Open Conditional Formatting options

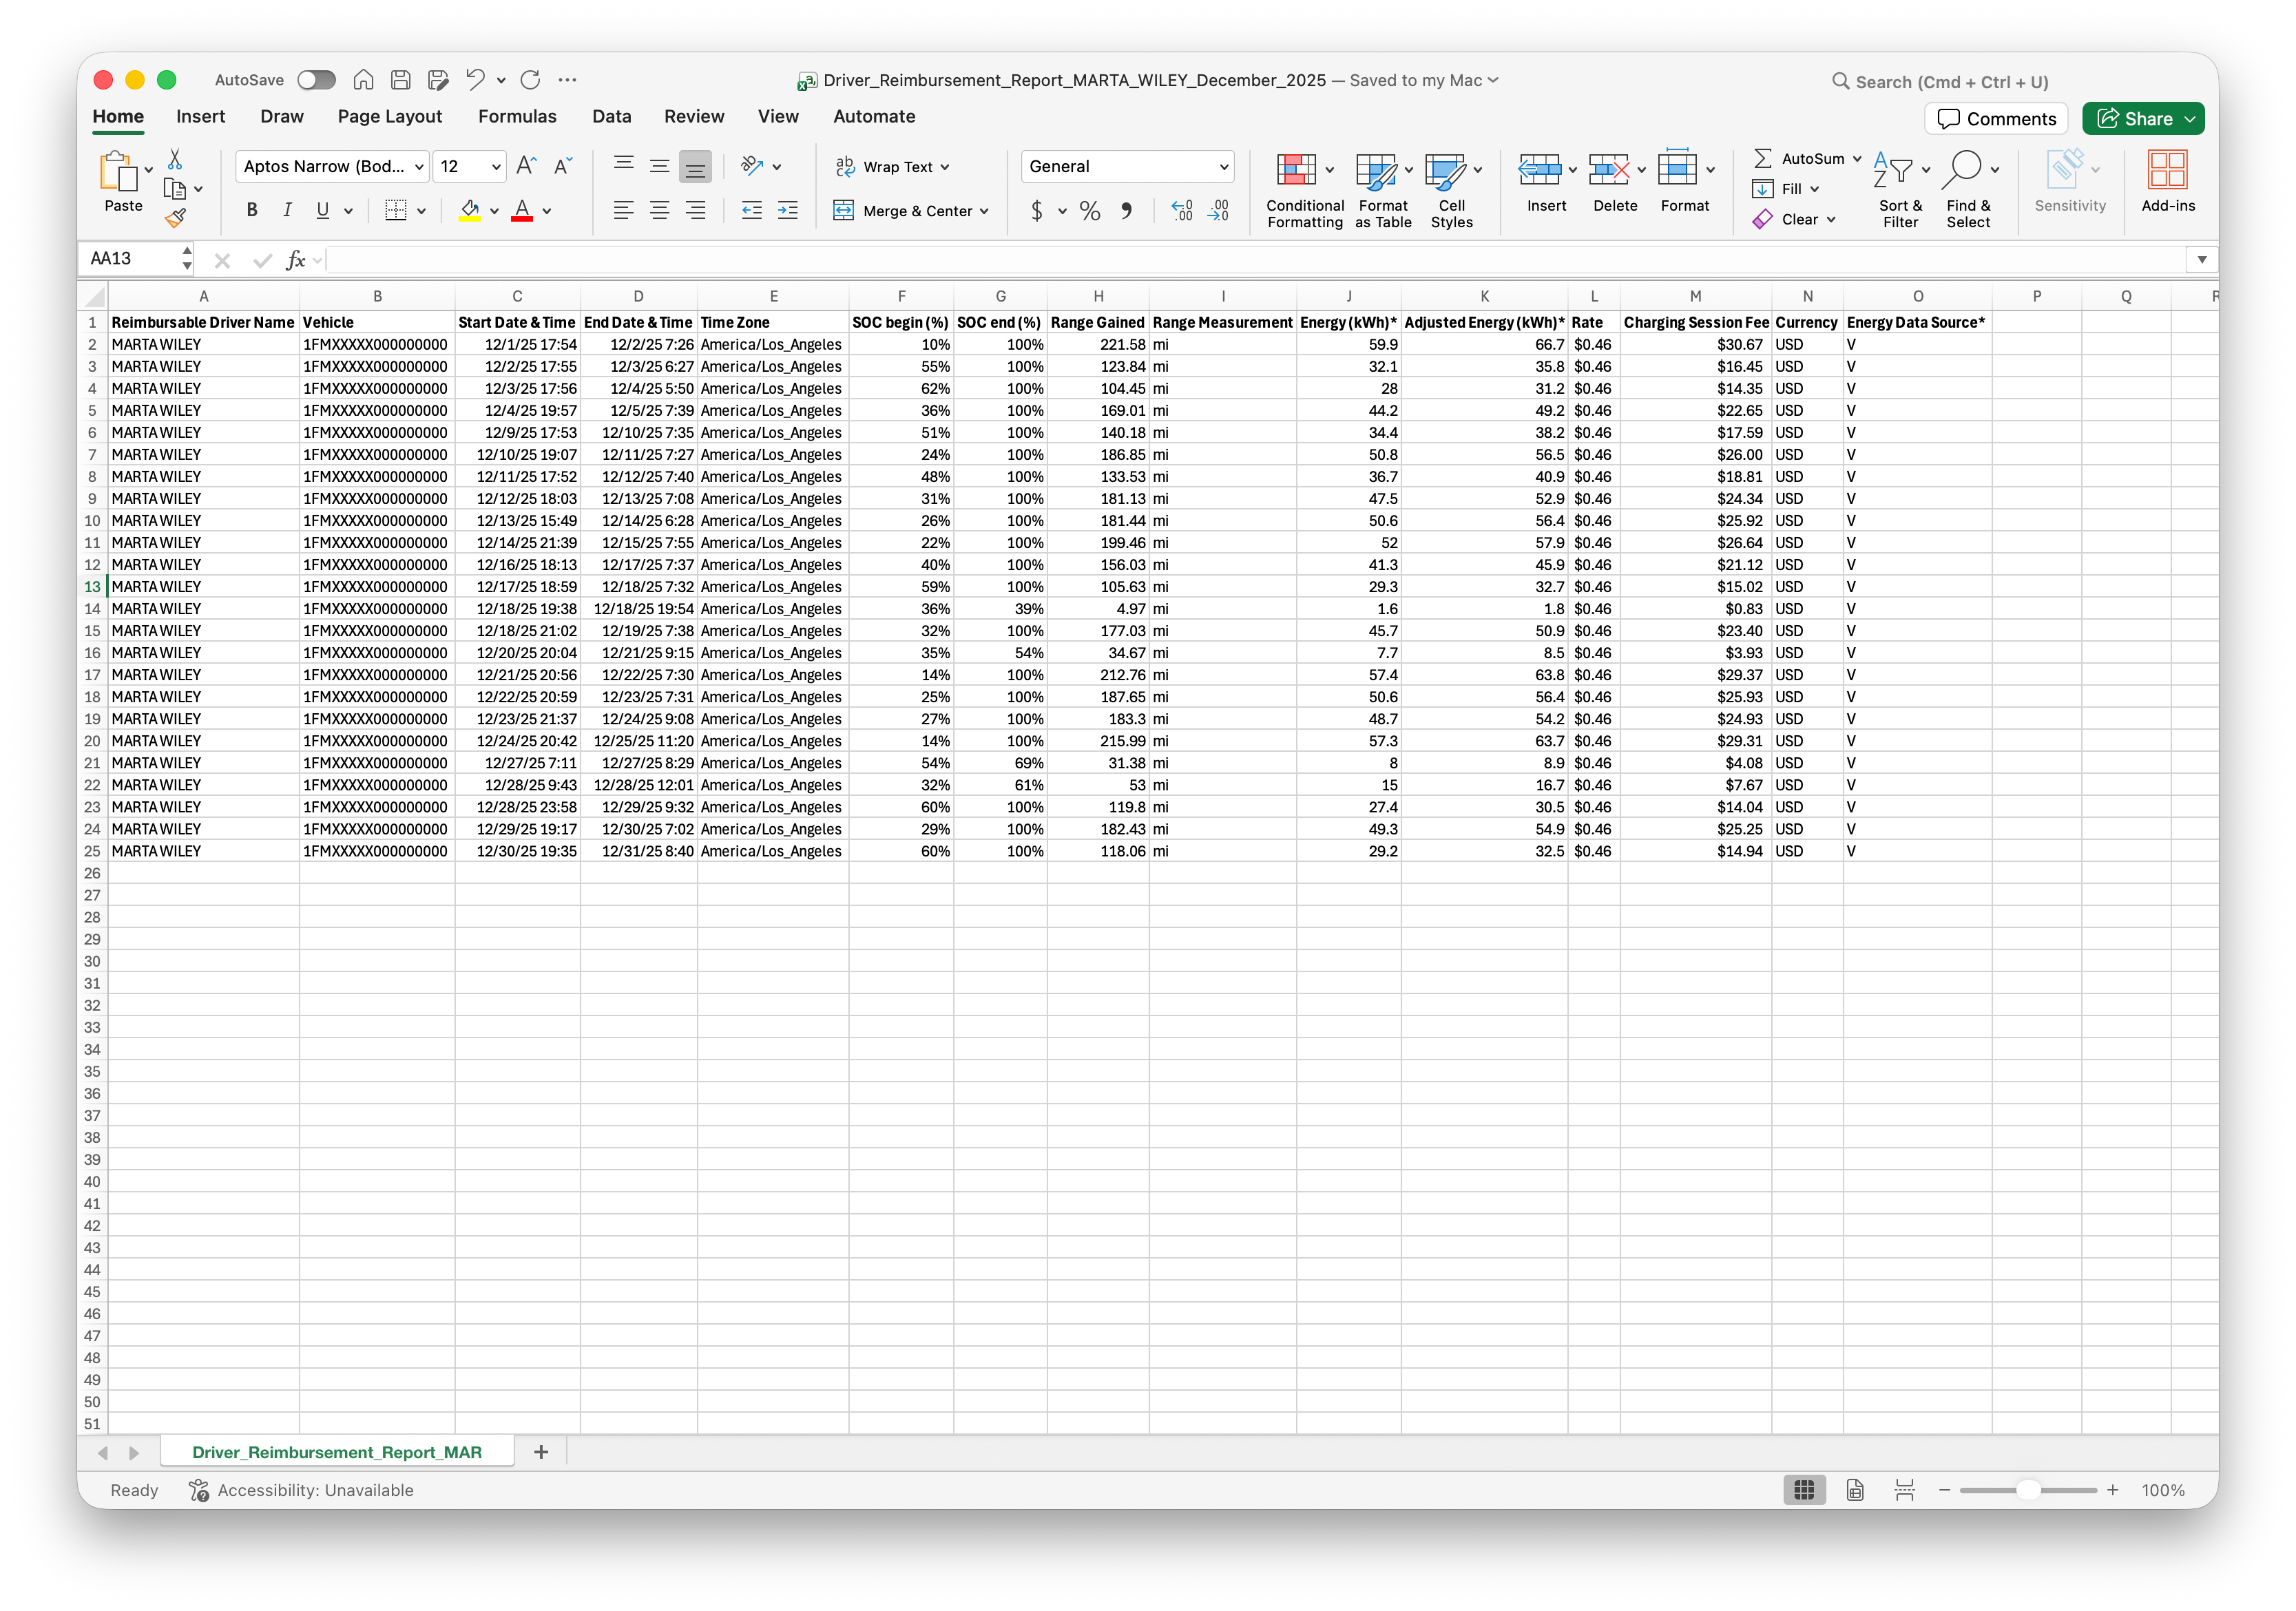pos(1304,190)
